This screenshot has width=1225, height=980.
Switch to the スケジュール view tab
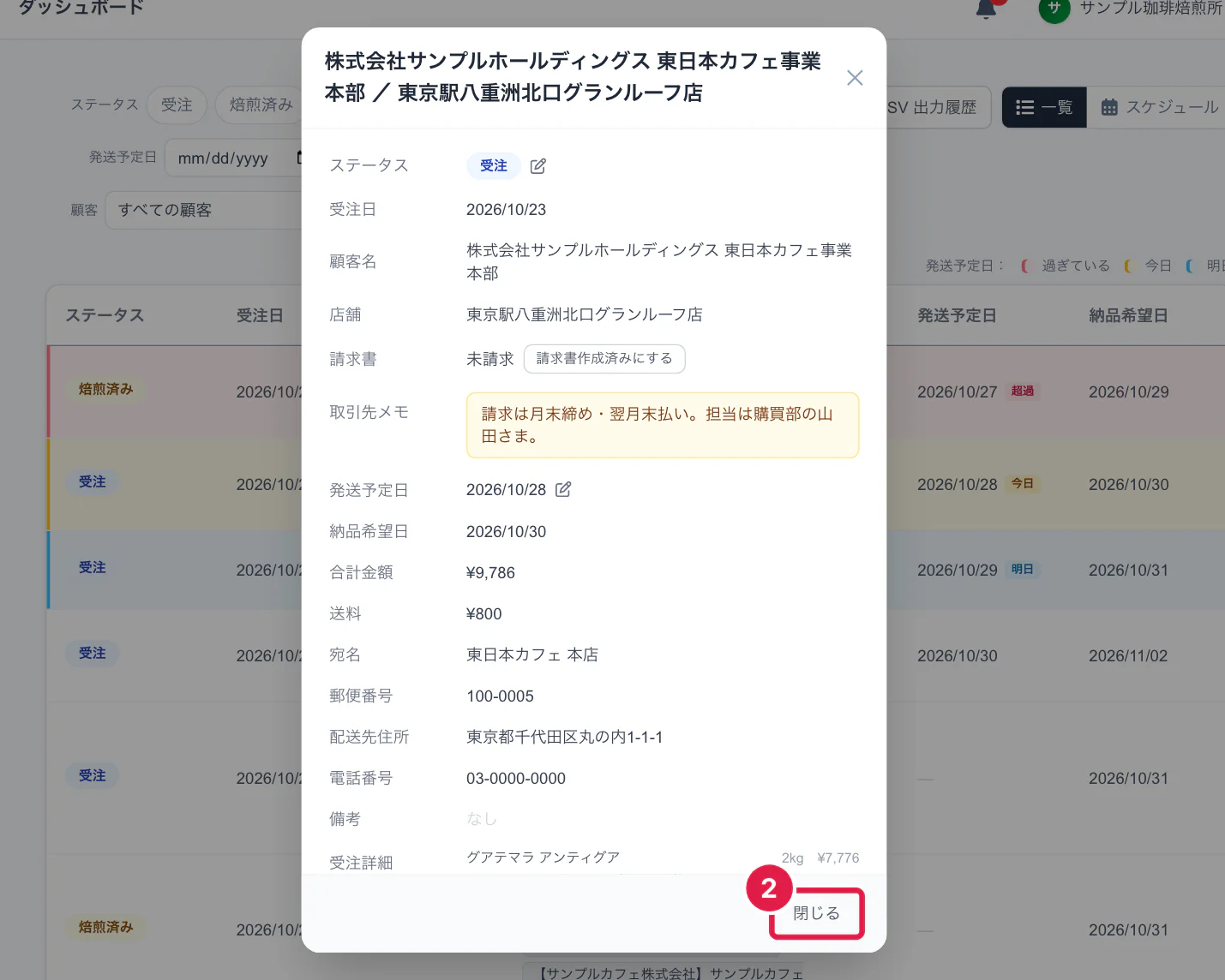pos(1159,107)
